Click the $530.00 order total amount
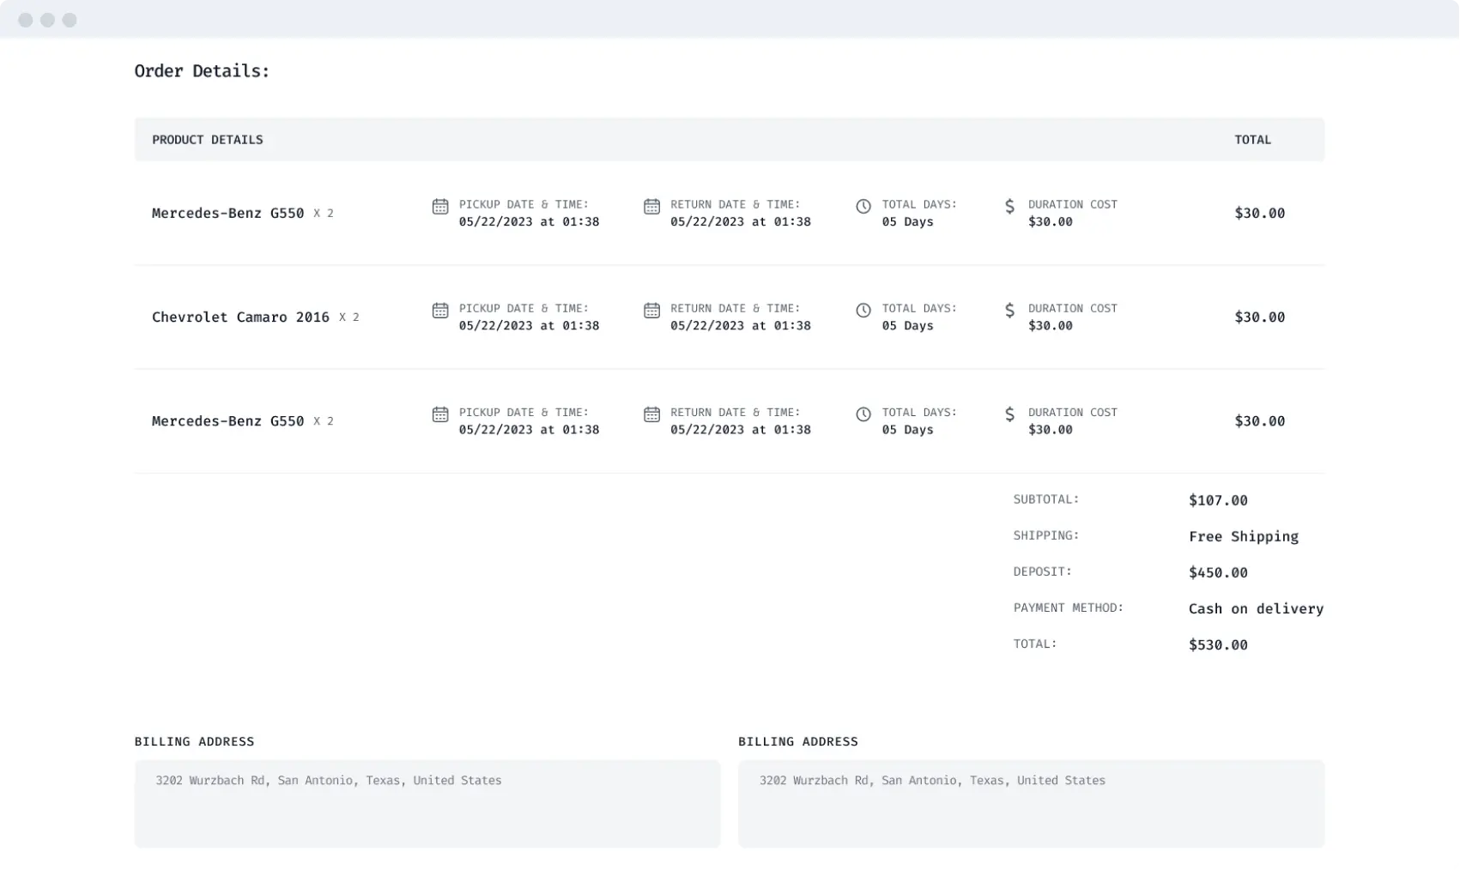 1217,645
